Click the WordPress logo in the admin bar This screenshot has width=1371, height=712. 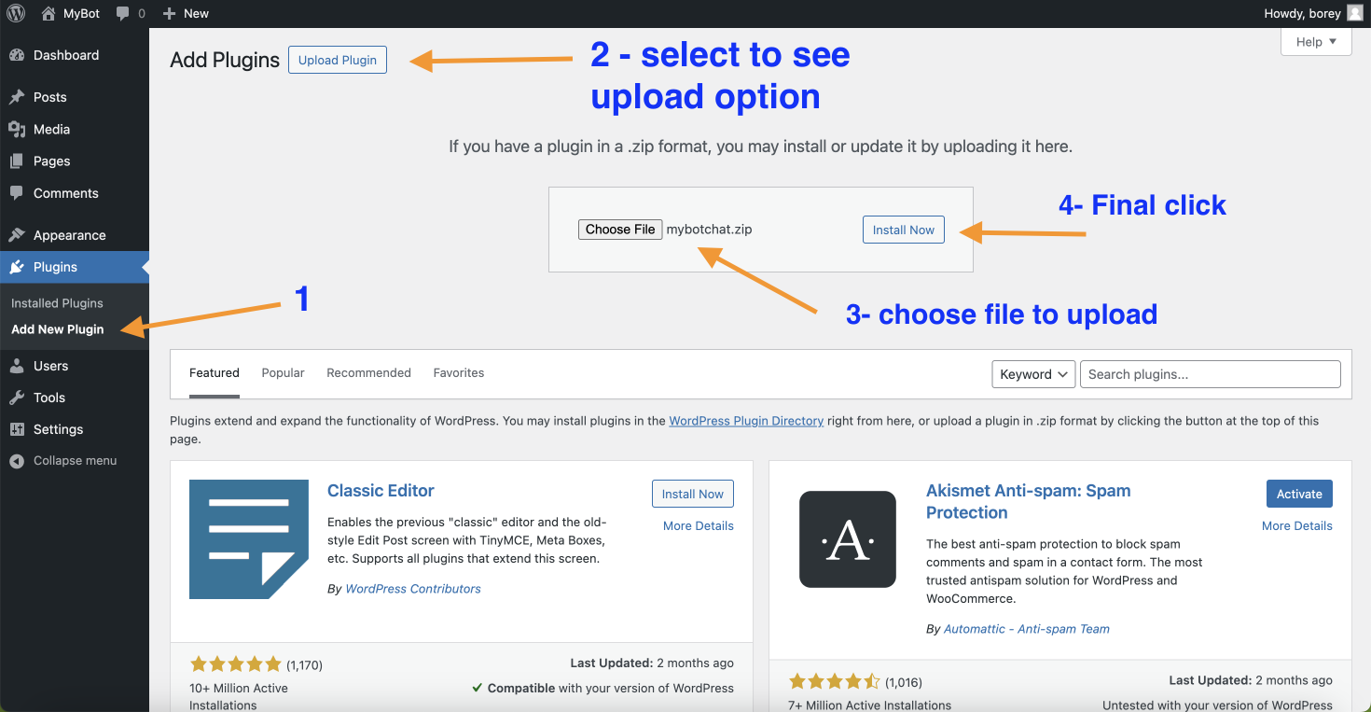15,13
